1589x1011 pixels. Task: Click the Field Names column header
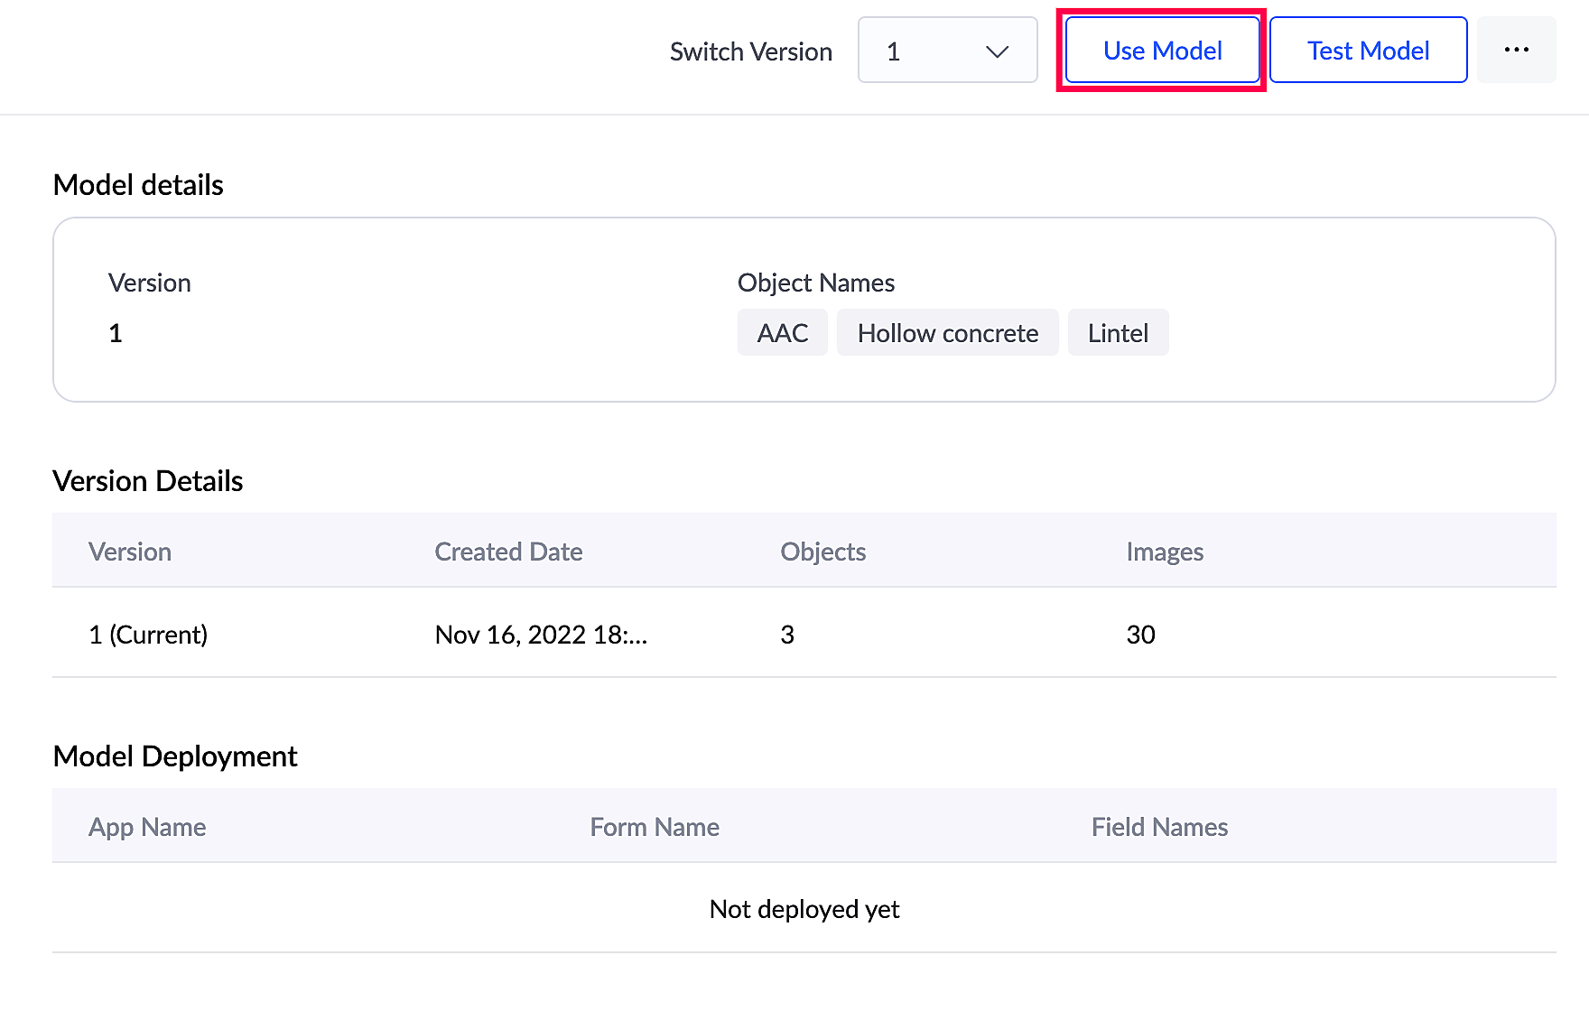[x=1159, y=827]
